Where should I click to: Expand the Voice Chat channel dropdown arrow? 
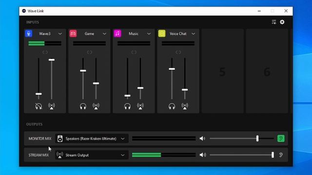tap(193, 34)
